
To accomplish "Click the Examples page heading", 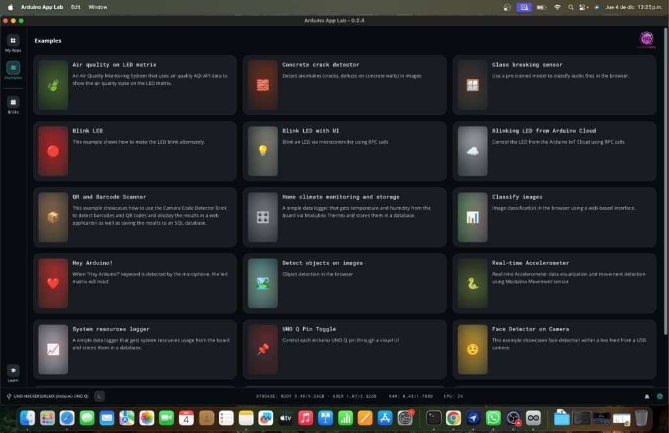I will tap(48, 40).
